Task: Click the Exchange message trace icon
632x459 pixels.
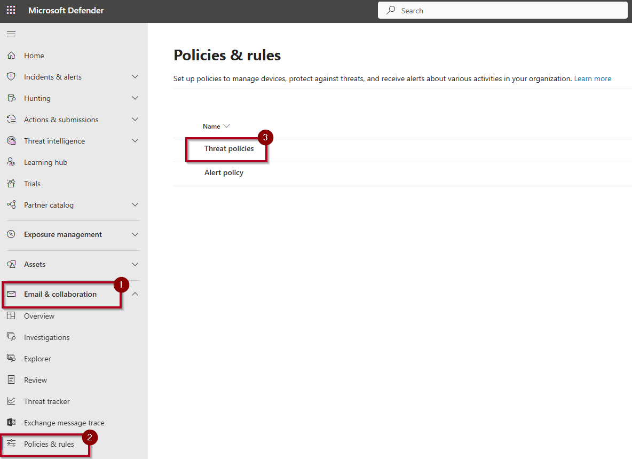Action: coord(11,423)
